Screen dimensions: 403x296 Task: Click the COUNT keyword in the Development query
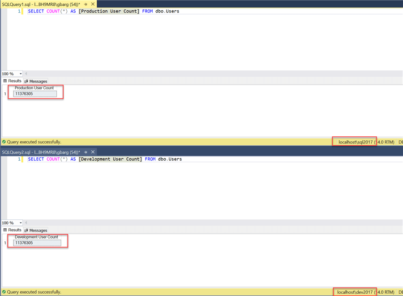coord(53,159)
